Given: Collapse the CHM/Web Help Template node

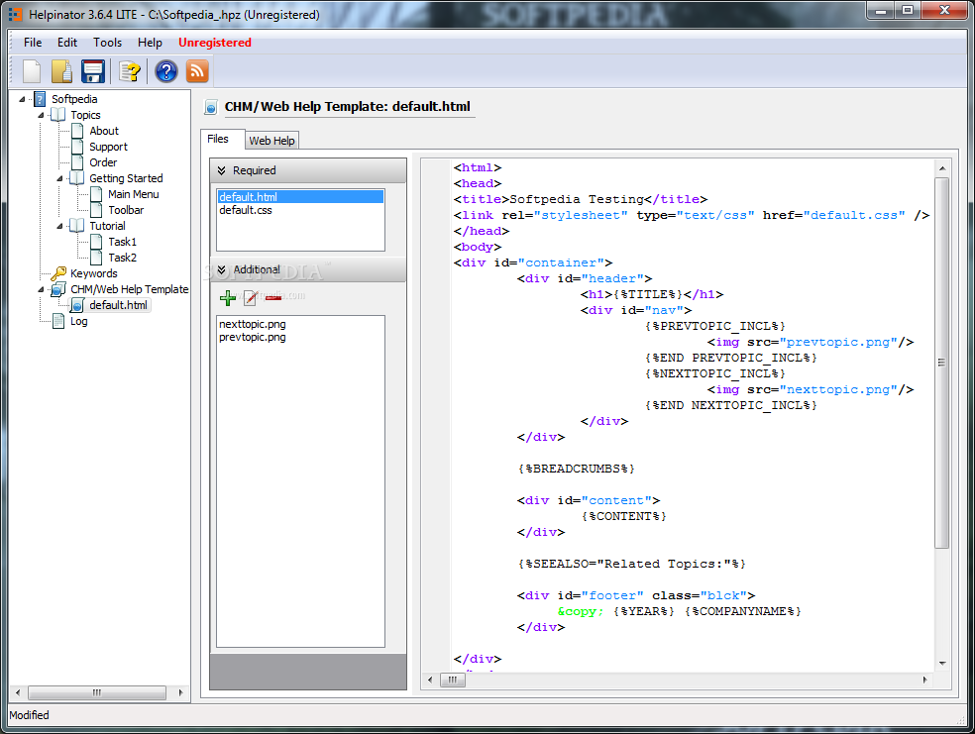Looking at the screenshot, I should click(41, 289).
